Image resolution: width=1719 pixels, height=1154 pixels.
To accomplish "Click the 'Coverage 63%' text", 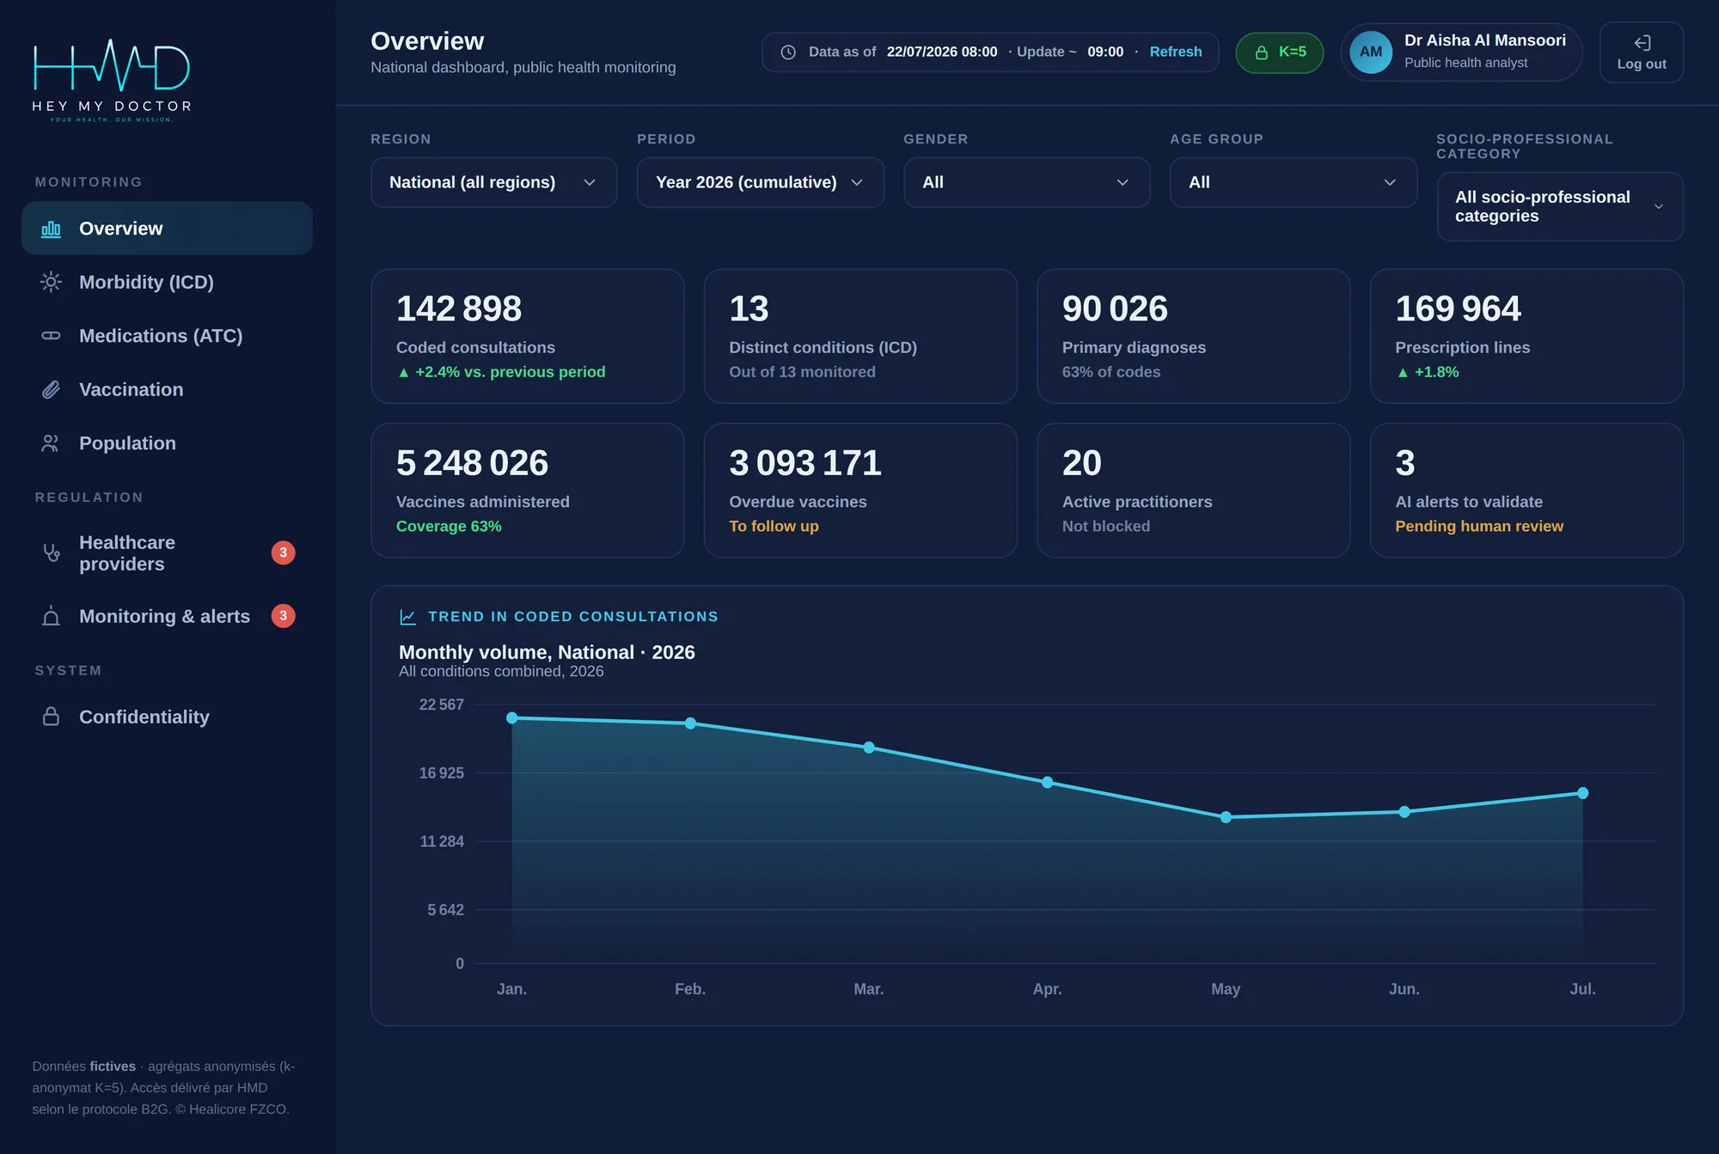I will coord(449,526).
